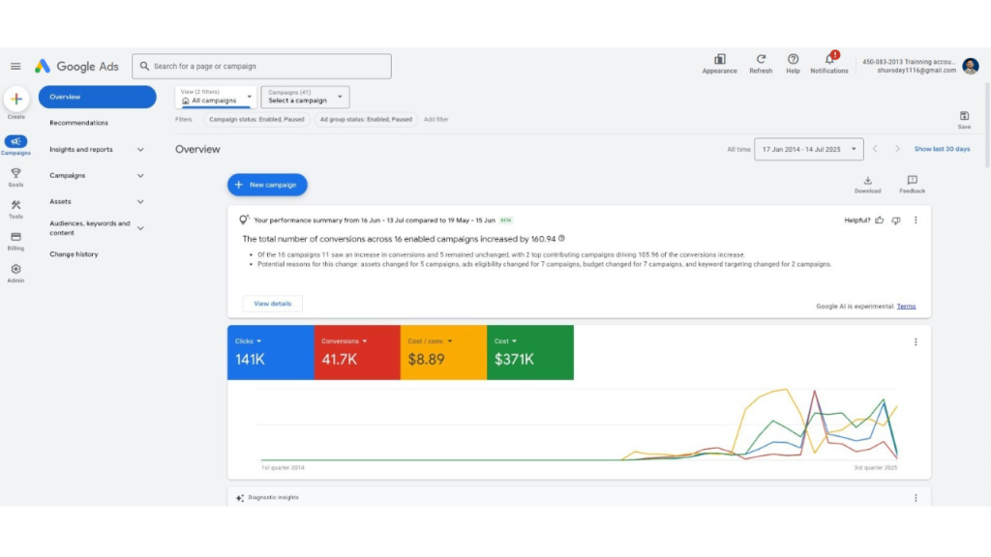Change the Conversions metric dropdown
Screen dimensions: 991x557
[344, 341]
